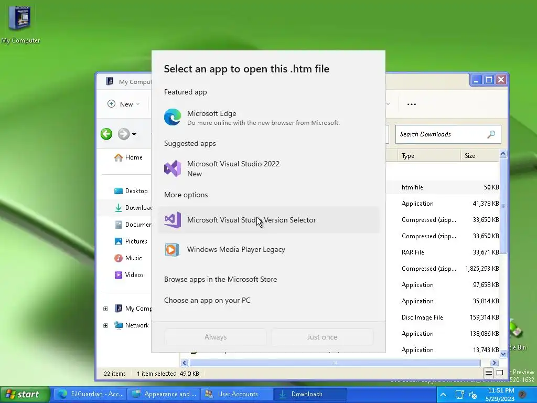Click the muted volume tray icon

(473, 395)
